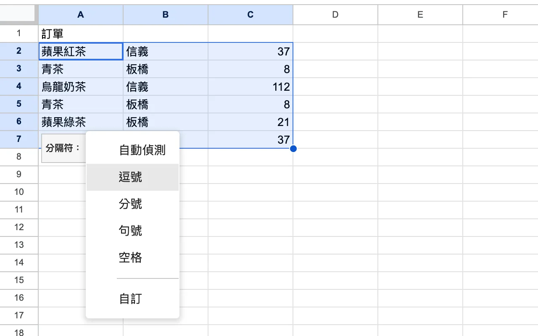Choose 逗號 as the separator

pos(132,177)
